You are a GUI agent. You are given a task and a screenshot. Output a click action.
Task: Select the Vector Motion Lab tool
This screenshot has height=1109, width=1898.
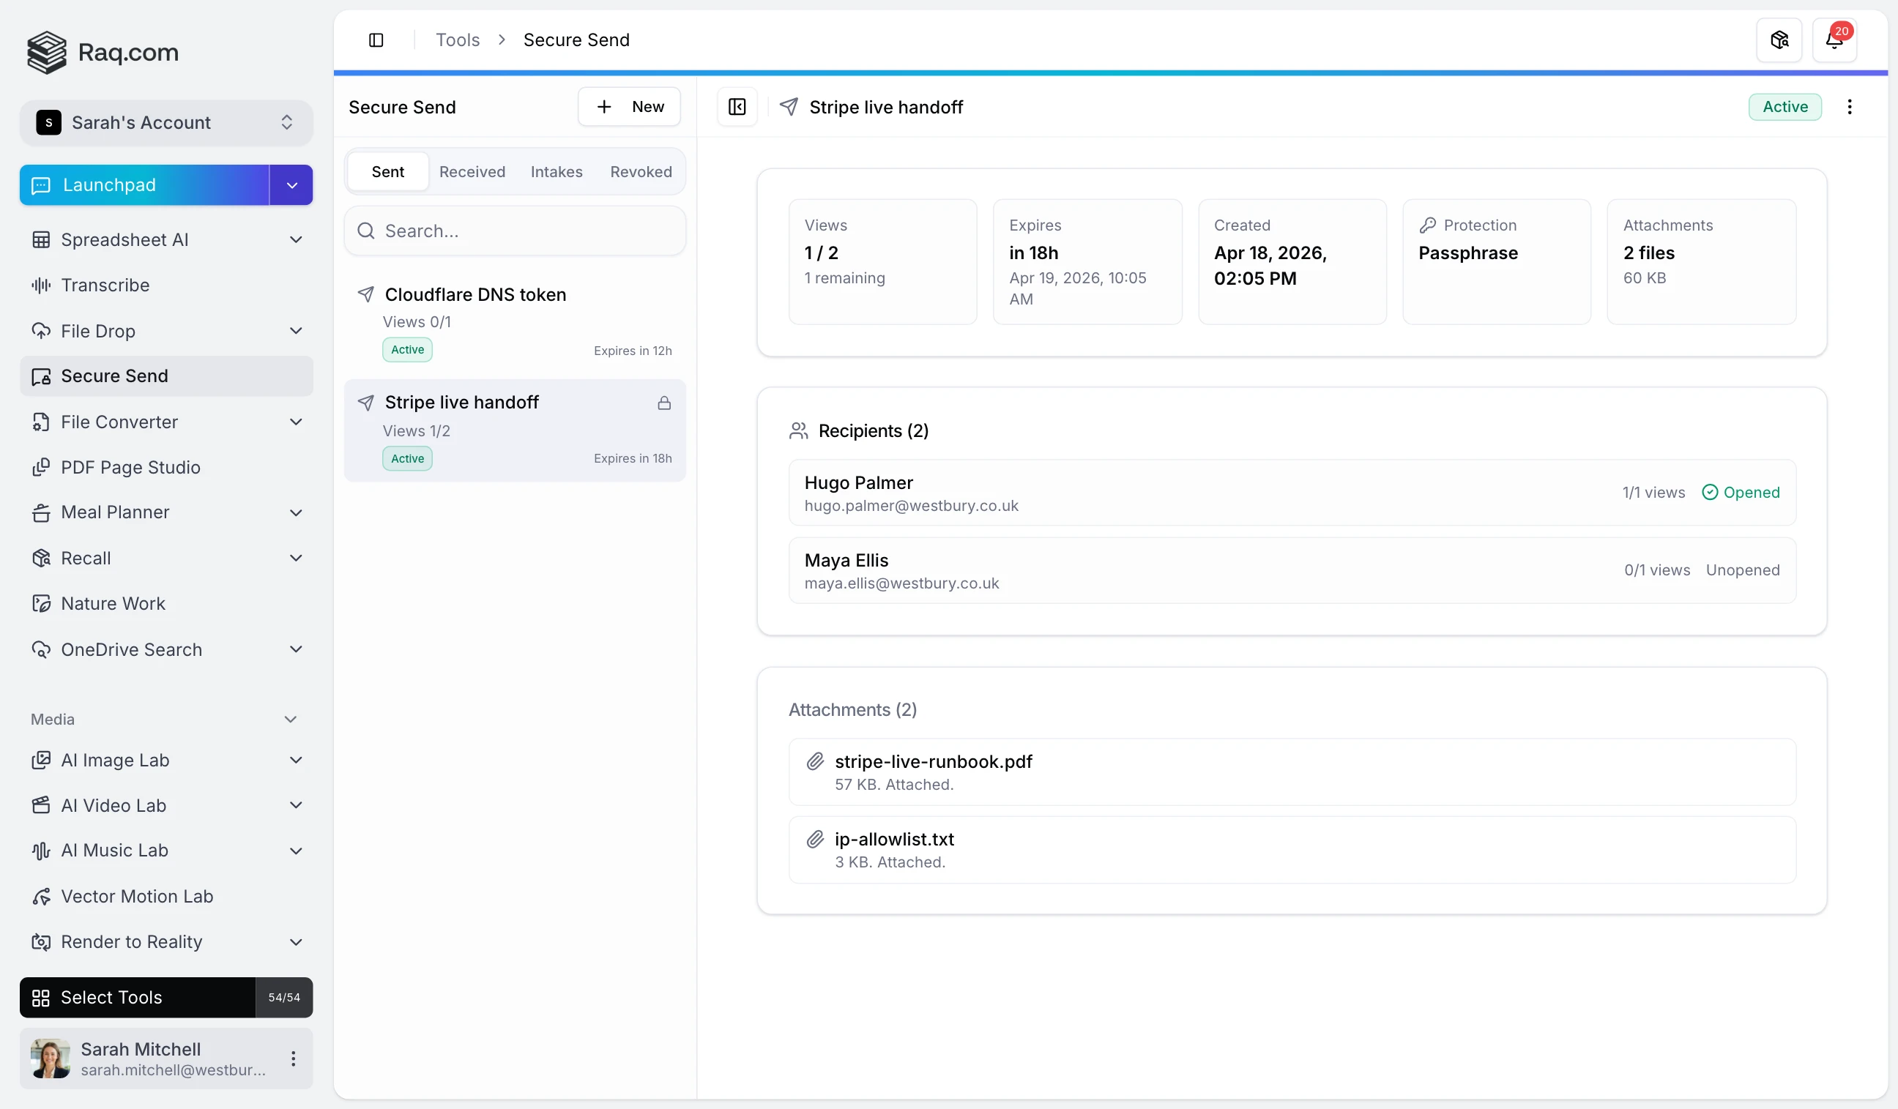138,896
